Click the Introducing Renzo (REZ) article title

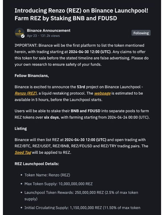(x=81, y=14)
